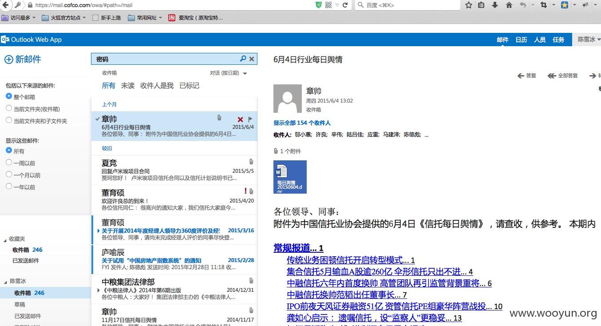Viewport: 601px width, 326px height.
Task: Reload the page with the refresh icon
Action: (345, 5)
